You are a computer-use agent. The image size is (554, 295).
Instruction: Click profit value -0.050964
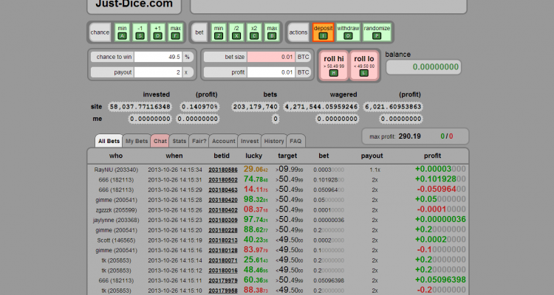pos(441,189)
